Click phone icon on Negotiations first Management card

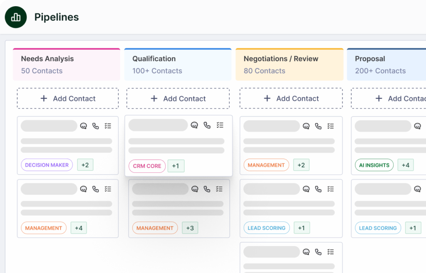(318, 126)
